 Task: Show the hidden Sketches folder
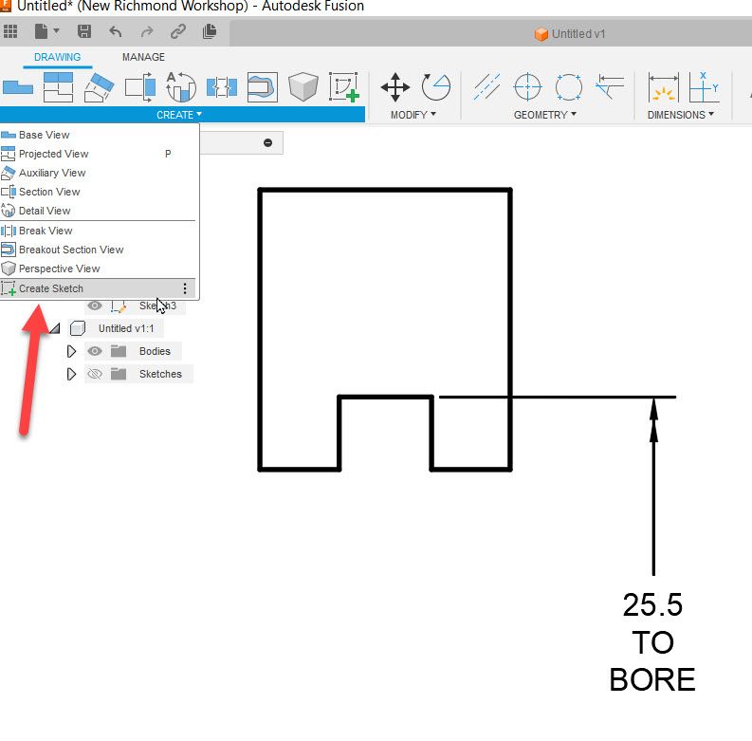click(95, 374)
